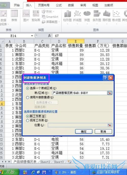Insert a Table (表格)
Viewport: 127px width, 175px height.
coord(14,16)
